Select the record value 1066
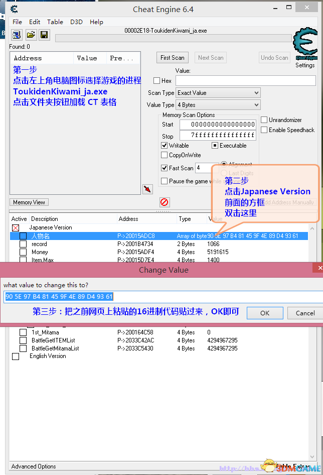 [213, 244]
